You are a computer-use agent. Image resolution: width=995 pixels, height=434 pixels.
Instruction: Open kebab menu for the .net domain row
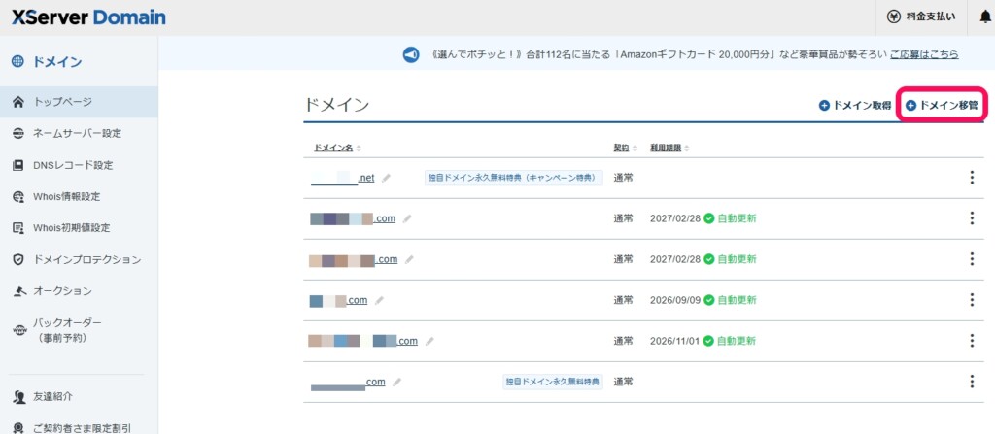972,178
